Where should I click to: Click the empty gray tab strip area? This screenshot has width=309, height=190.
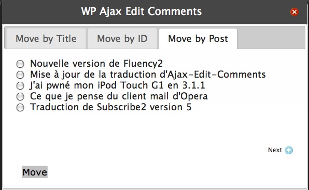pyautogui.click(x=271, y=38)
